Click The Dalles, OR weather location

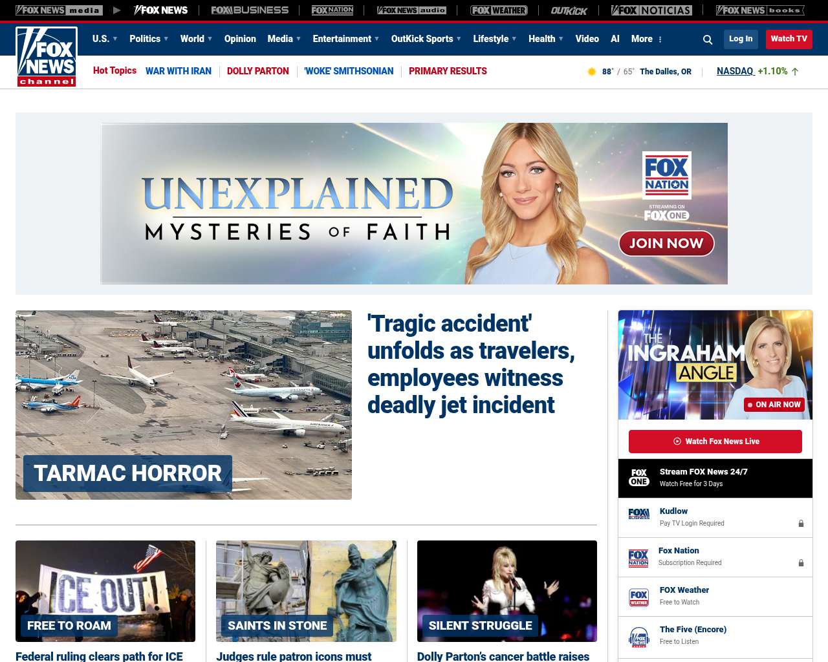[666, 72]
